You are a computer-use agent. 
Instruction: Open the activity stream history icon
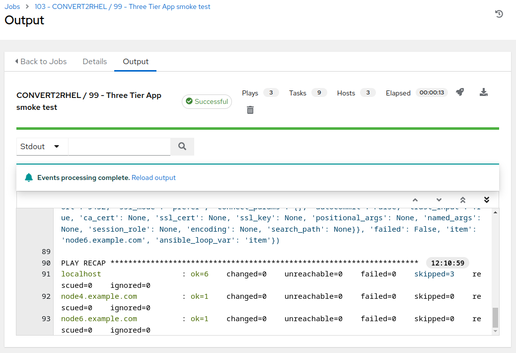coord(499,14)
